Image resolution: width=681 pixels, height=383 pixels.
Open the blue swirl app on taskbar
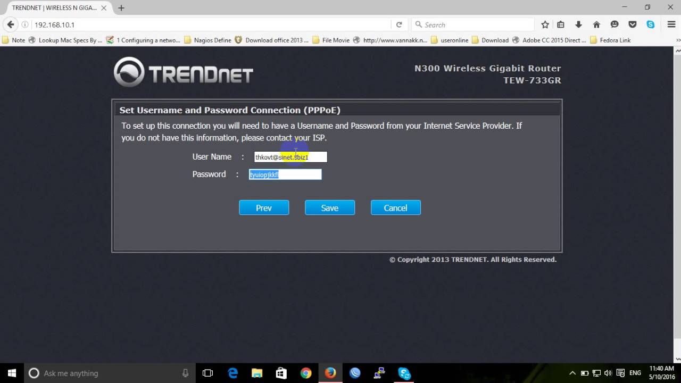355,373
